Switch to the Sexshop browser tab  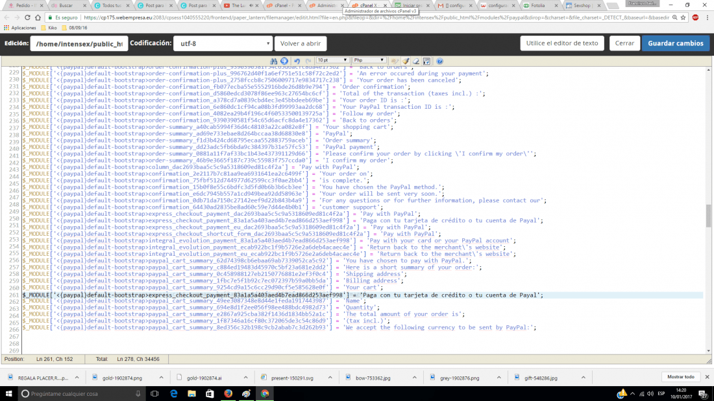pos(583,5)
